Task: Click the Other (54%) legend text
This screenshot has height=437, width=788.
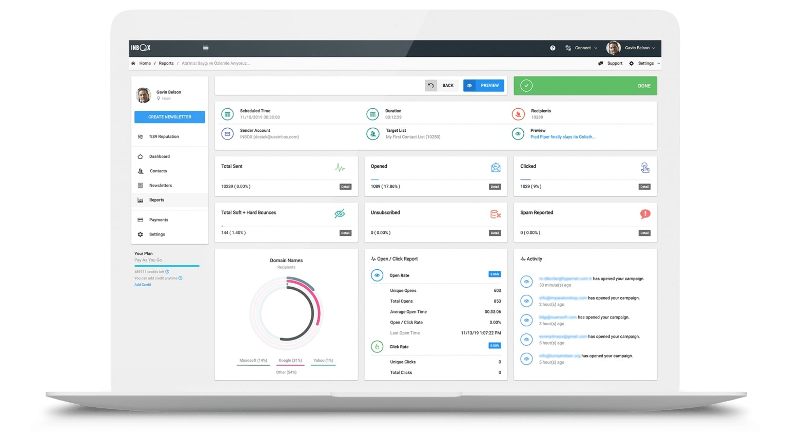Action: (286, 372)
